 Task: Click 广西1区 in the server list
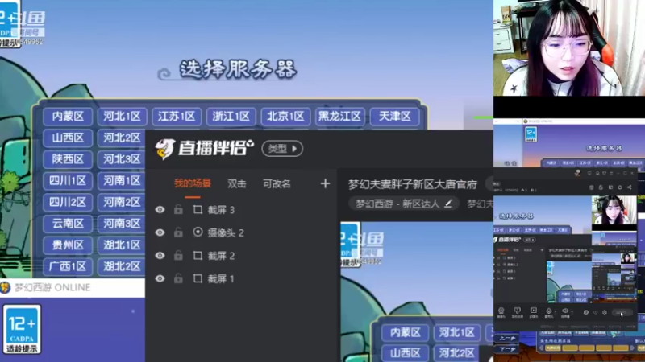coord(68,266)
